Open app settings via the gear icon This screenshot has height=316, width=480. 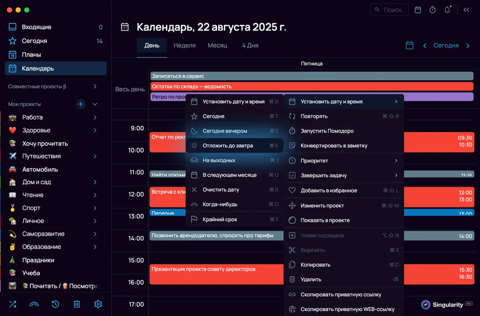pos(98,304)
